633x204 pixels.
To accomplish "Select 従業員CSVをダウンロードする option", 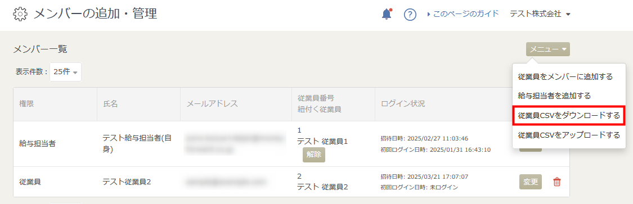I will [569, 116].
